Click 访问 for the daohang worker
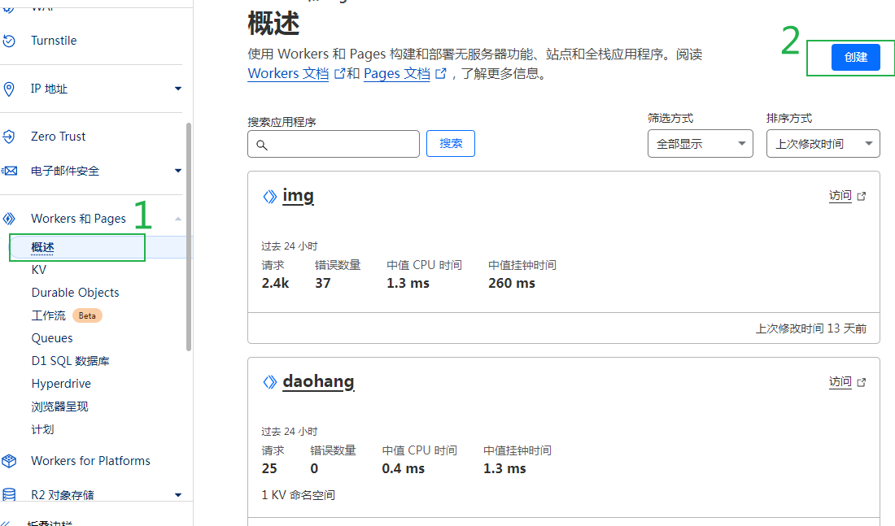The image size is (895, 526). pos(840,381)
